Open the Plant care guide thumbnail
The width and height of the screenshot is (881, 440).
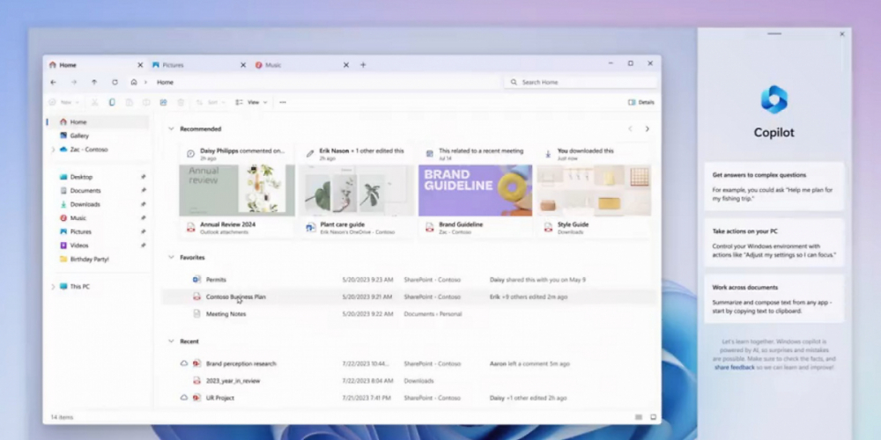[356, 190]
